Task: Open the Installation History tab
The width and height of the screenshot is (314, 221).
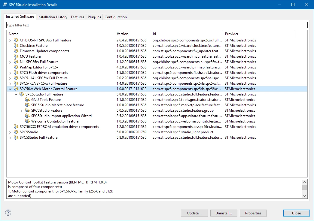Action: click(x=53, y=17)
